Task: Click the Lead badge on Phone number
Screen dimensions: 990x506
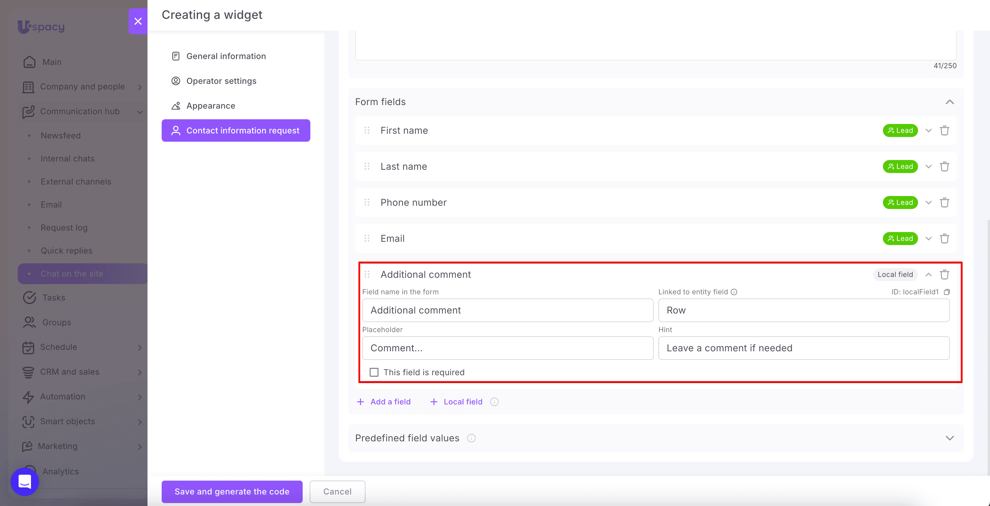Action: coord(900,203)
